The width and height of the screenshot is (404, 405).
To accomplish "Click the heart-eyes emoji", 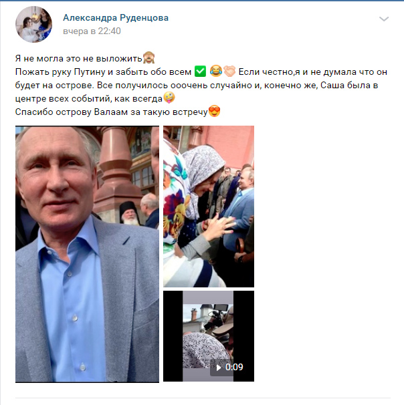I will click(x=214, y=112).
